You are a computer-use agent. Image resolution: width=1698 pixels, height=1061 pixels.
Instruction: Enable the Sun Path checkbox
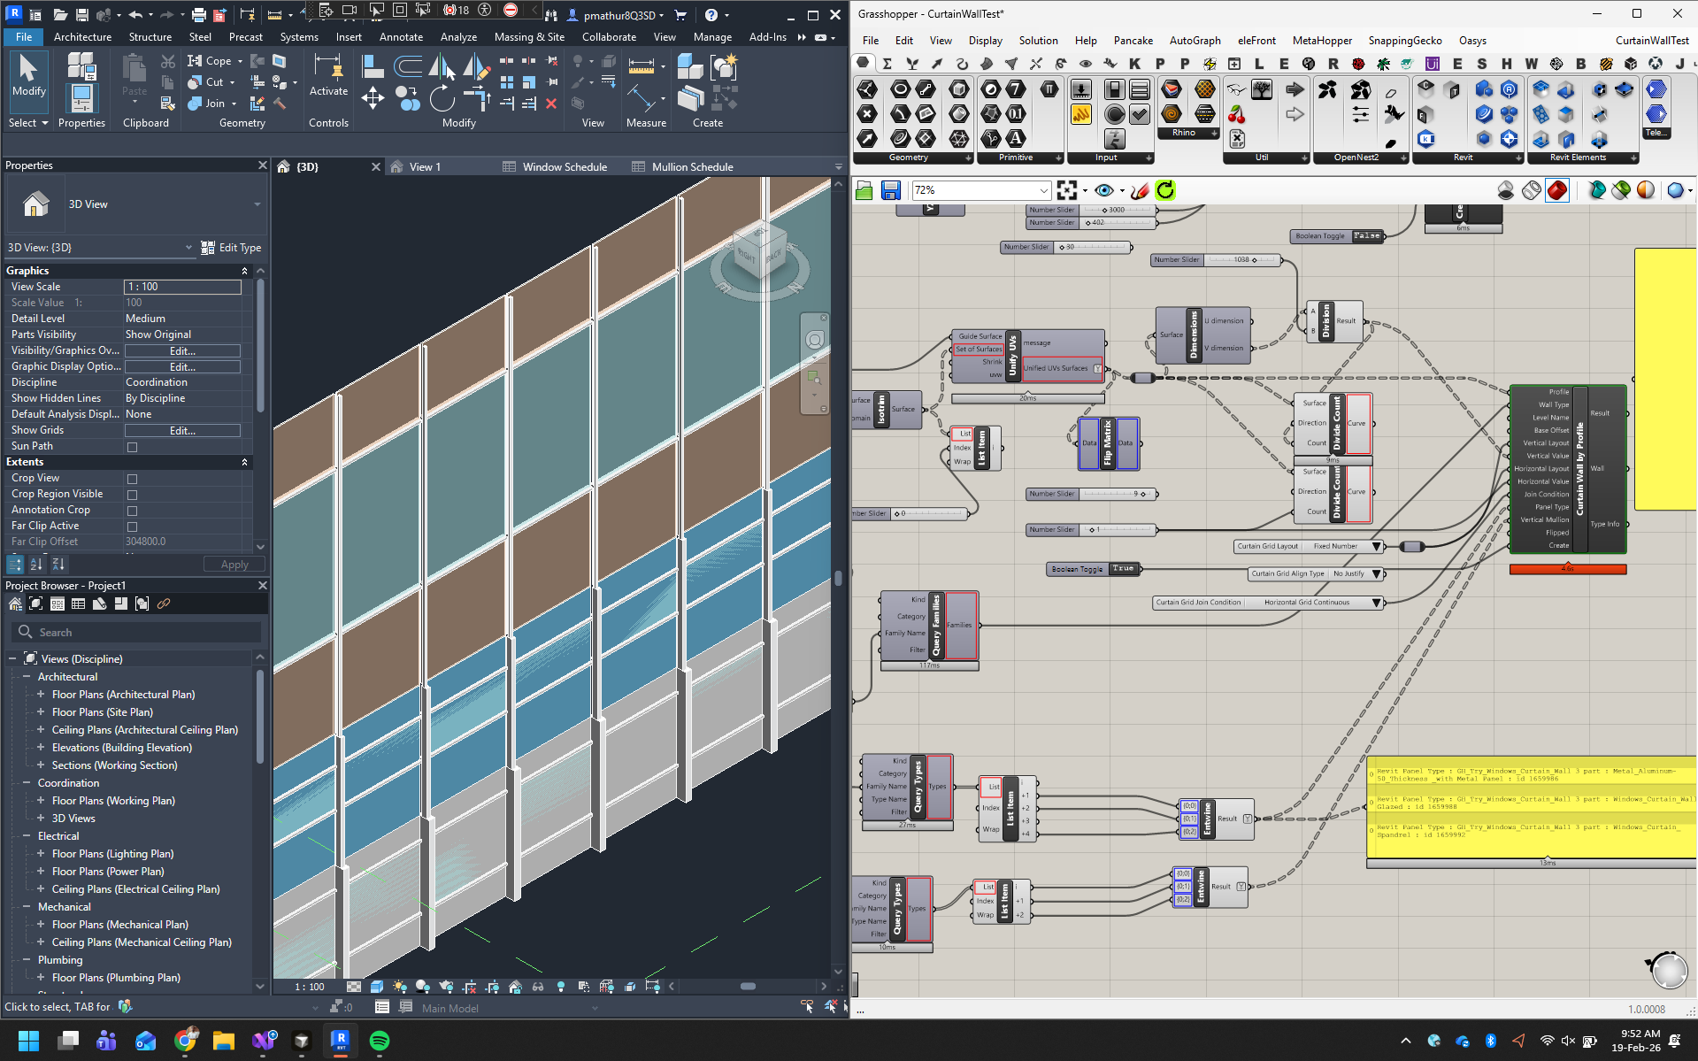point(133,447)
